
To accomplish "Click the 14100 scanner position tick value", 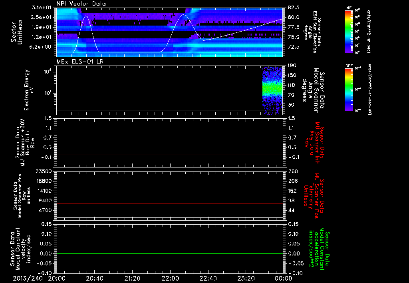I will (43, 191).
